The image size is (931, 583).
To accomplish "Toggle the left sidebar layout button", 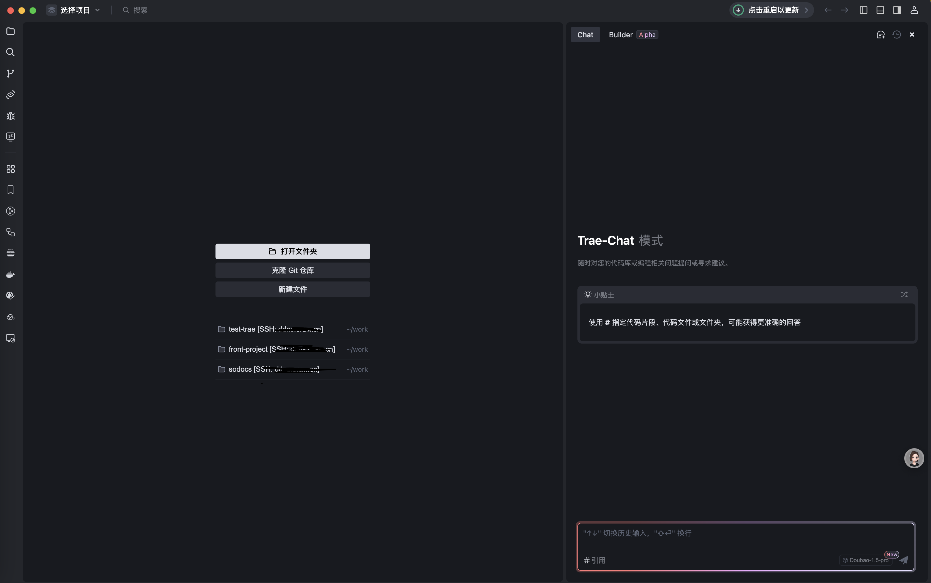I will click(x=864, y=10).
